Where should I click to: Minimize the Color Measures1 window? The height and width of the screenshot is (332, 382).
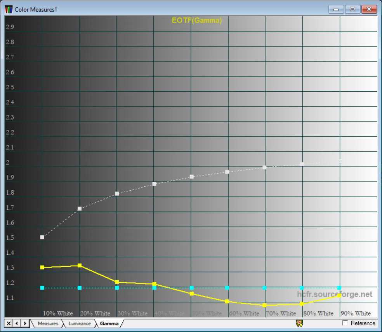point(336,9)
